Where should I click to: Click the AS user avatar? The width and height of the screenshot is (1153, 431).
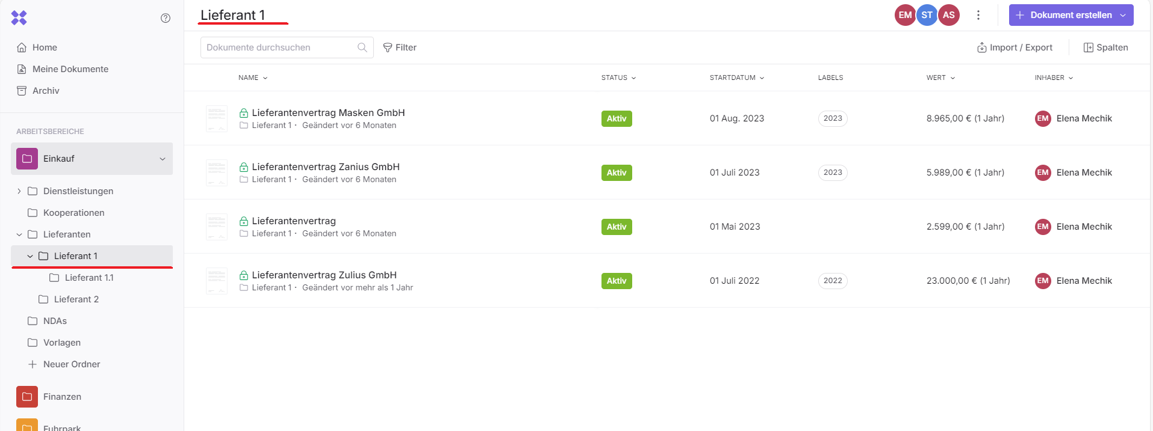pyautogui.click(x=948, y=15)
